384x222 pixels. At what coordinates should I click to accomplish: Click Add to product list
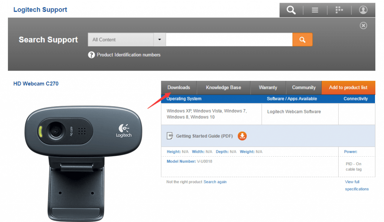pyautogui.click(x=348, y=87)
